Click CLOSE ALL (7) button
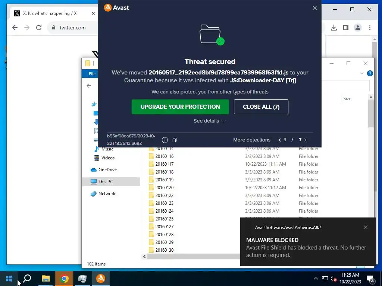The width and height of the screenshot is (382, 286). pos(261,107)
